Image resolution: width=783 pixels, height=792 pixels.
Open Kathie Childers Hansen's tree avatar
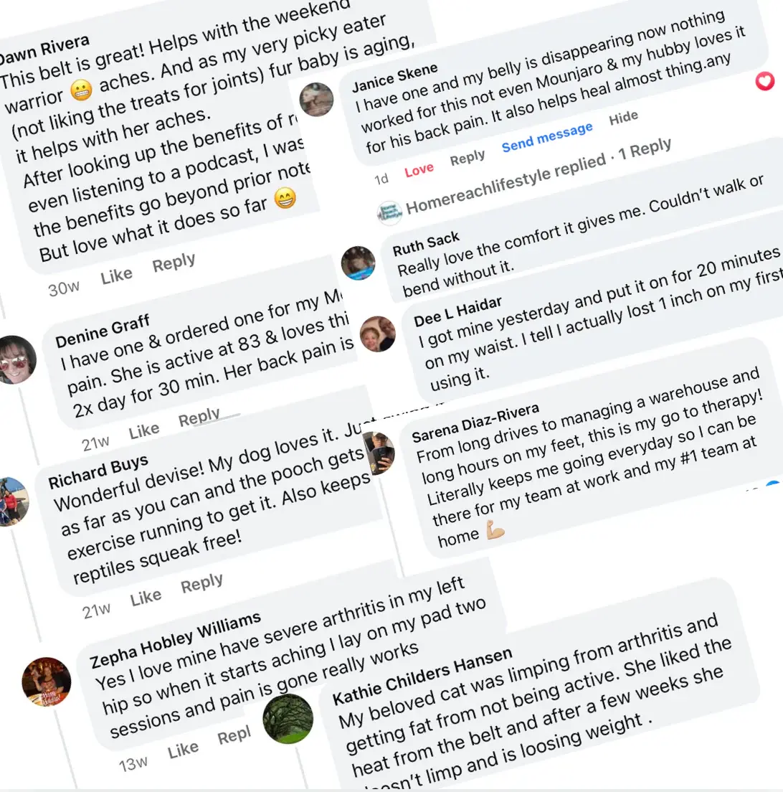[288, 719]
